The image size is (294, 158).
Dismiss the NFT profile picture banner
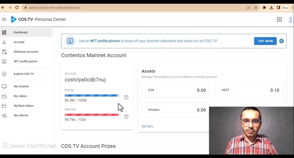point(281,41)
